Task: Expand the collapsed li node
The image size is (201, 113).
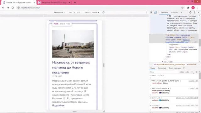Action: [163, 62]
